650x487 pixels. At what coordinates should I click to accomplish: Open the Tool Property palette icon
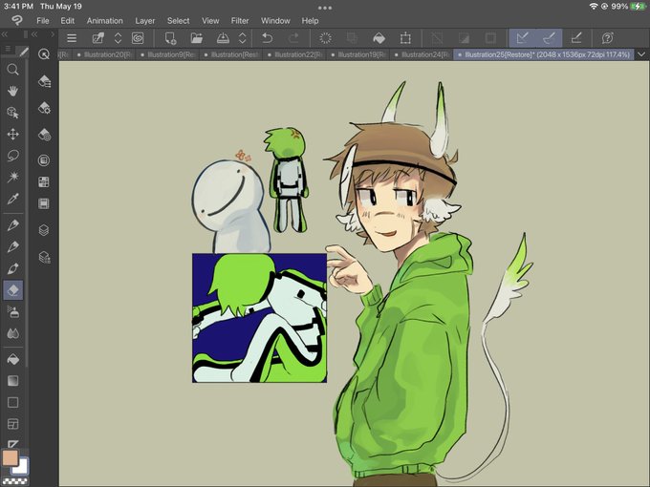(44, 109)
